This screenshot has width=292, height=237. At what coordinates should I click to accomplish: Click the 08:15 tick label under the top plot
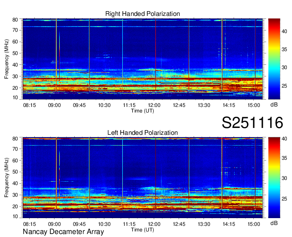(x=29, y=105)
